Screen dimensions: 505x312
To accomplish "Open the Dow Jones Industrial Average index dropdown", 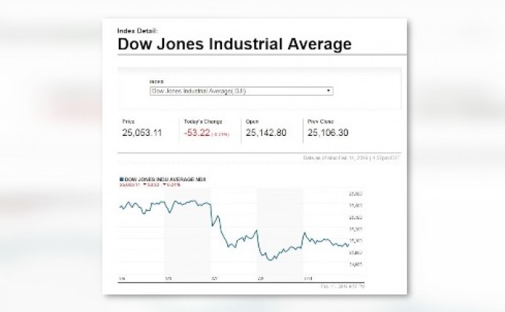I will (241, 91).
